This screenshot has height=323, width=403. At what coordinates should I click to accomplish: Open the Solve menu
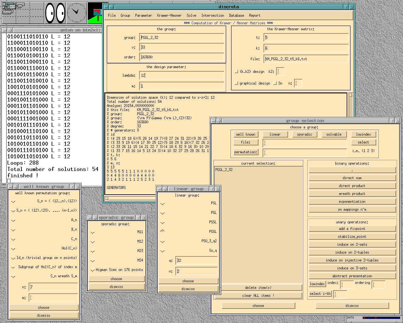coord(191,15)
